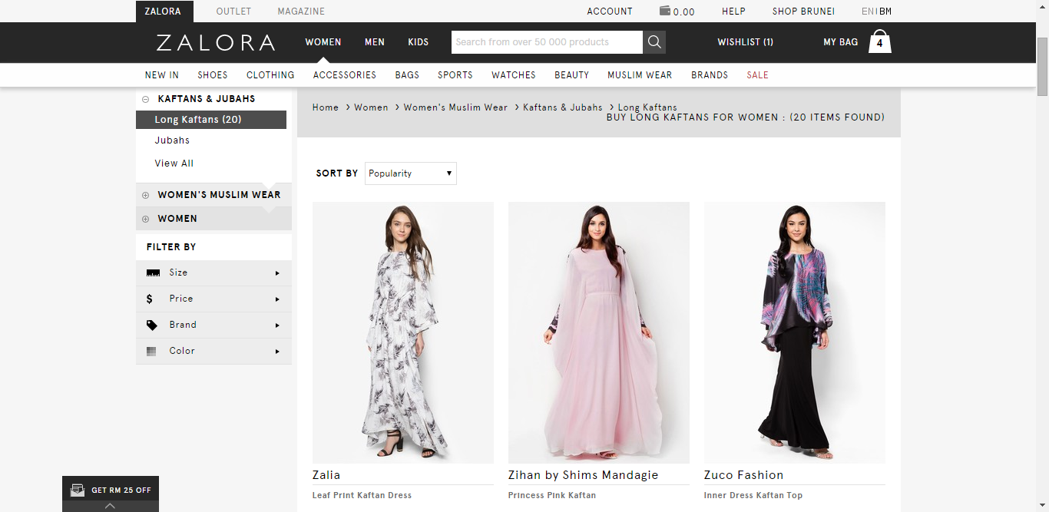
Task: Open the Sort By Popularity dropdown
Action: click(x=411, y=173)
